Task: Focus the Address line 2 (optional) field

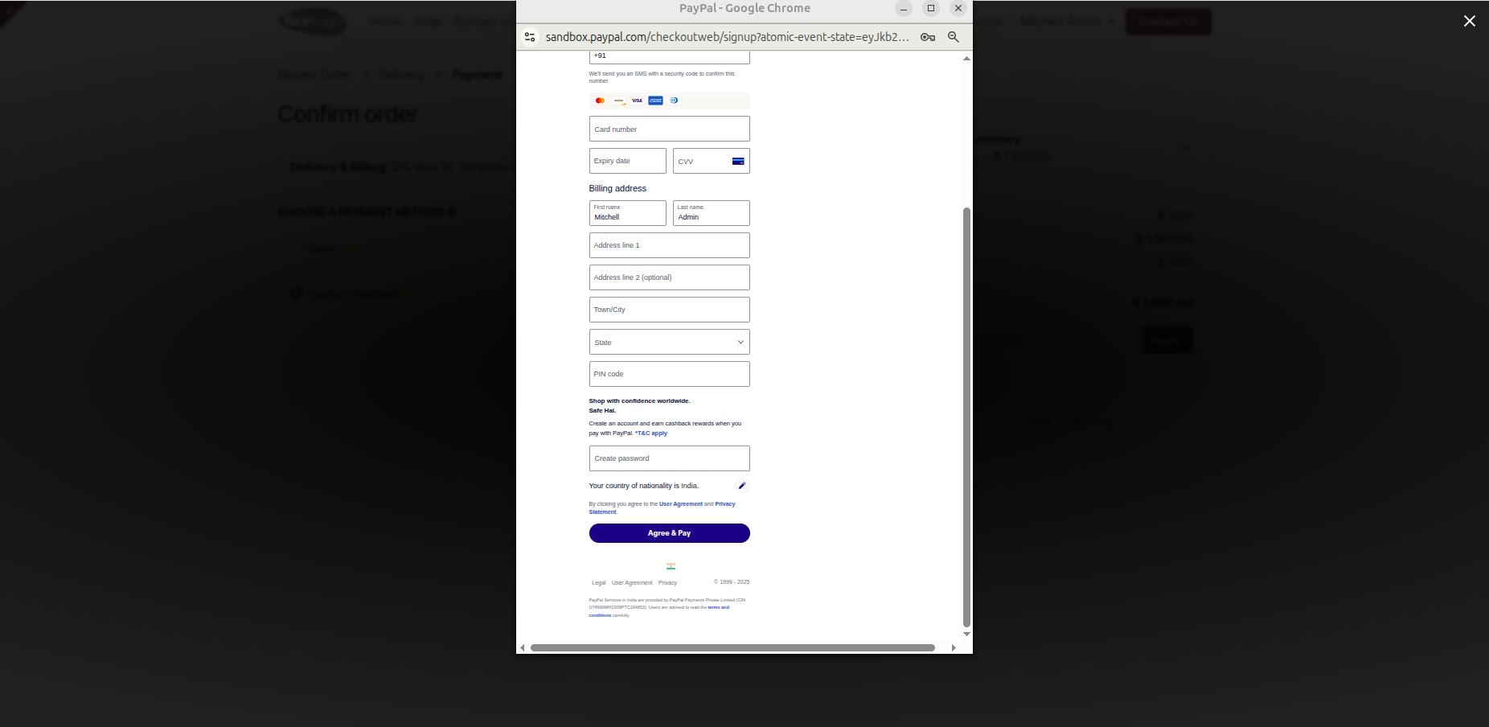Action: 670,277
